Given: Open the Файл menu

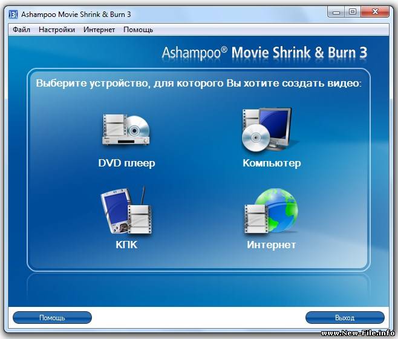Looking at the screenshot, I should pyautogui.click(x=22, y=30).
